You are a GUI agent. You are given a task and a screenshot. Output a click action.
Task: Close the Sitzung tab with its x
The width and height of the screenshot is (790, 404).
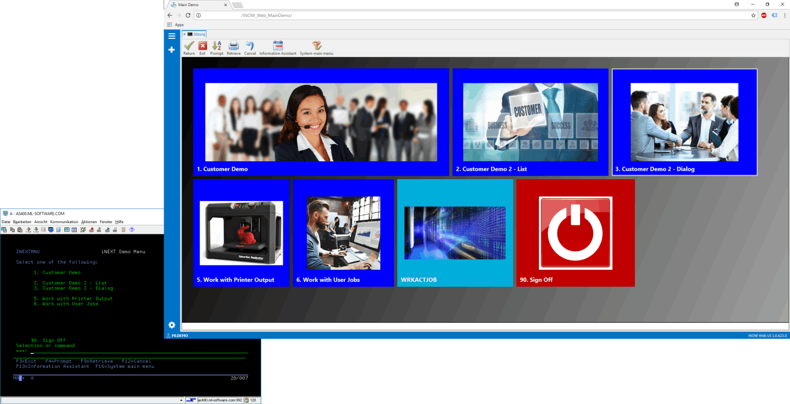pyautogui.click(x=184, y=34)
